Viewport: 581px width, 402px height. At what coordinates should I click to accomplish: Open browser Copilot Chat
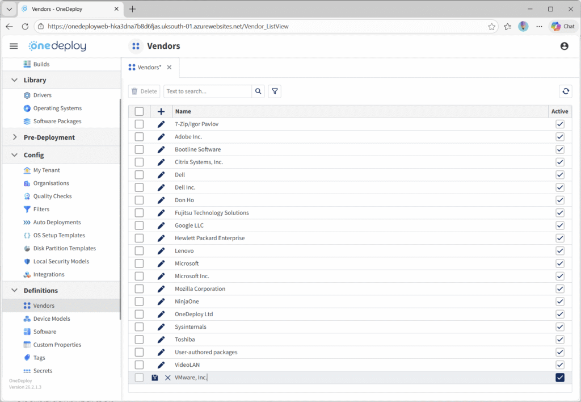[563, 26]
